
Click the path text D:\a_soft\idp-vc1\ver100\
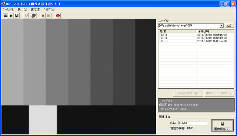176,25
